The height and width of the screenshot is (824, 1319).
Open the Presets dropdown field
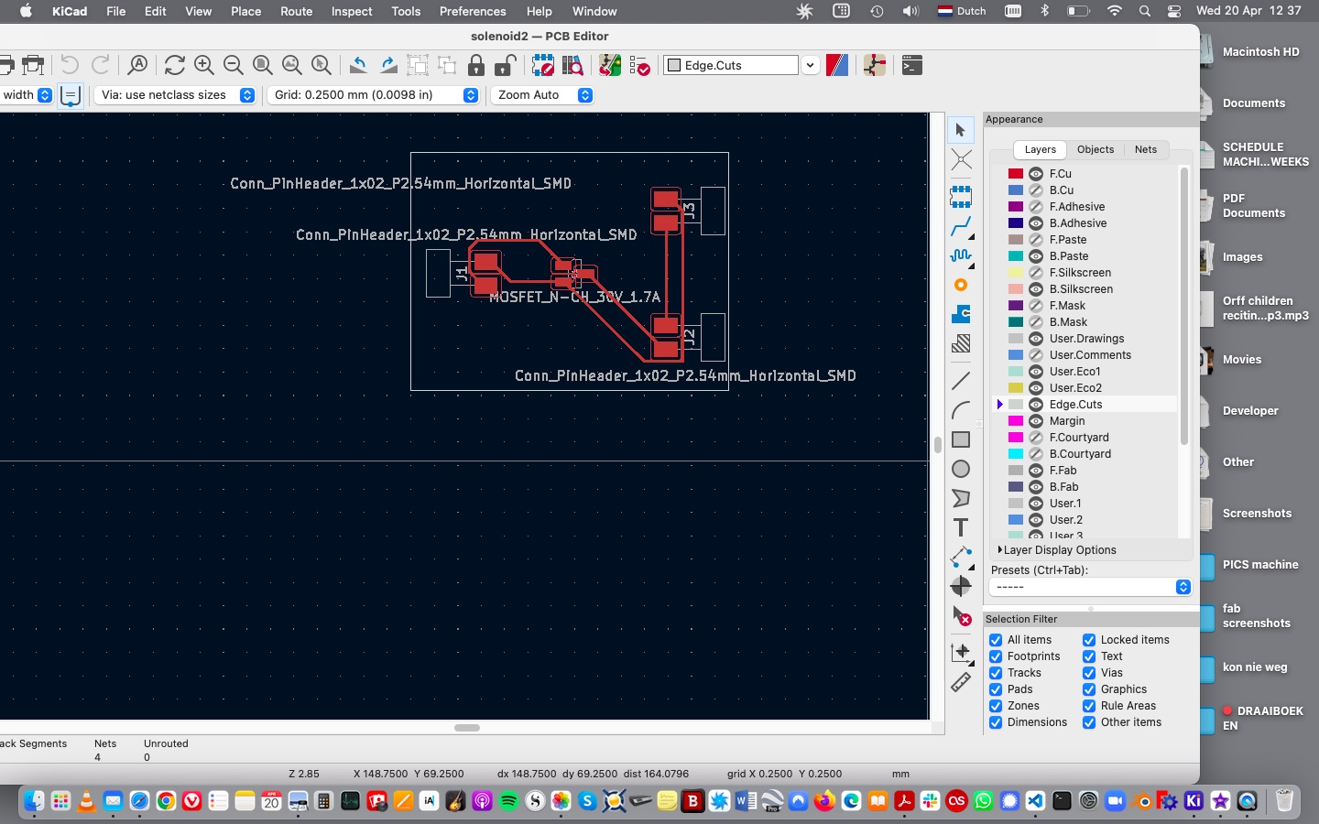(x=1090, y=587)
